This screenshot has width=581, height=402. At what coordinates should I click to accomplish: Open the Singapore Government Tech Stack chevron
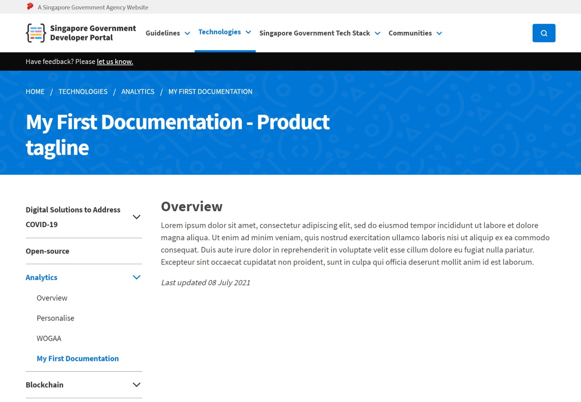[378, 33]
